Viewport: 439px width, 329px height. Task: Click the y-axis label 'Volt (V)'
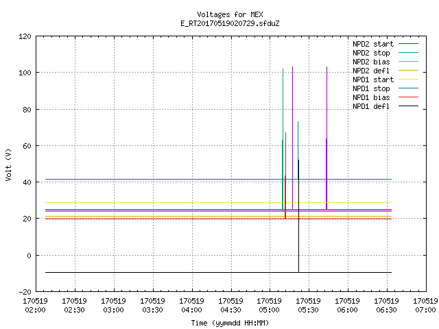click(x=8, y=164)
